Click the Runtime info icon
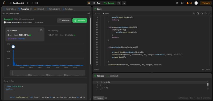 pos(41,30)
